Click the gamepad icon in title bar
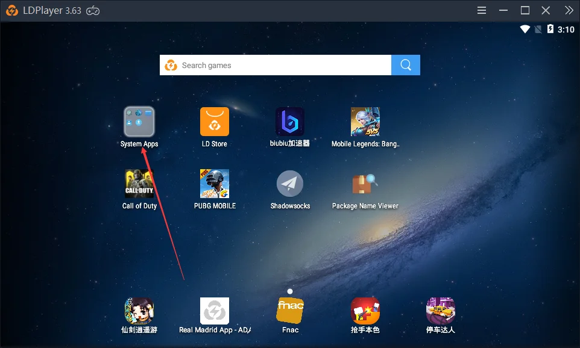 (93, 11)
